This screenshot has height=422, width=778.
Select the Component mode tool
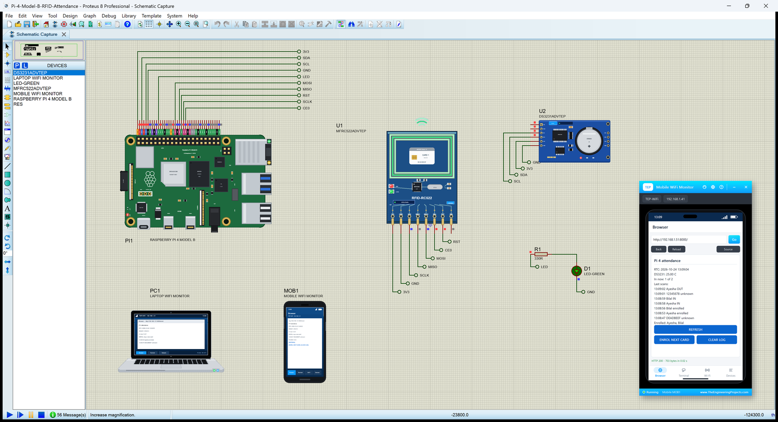pyautogui.click(x=7, y=55)
